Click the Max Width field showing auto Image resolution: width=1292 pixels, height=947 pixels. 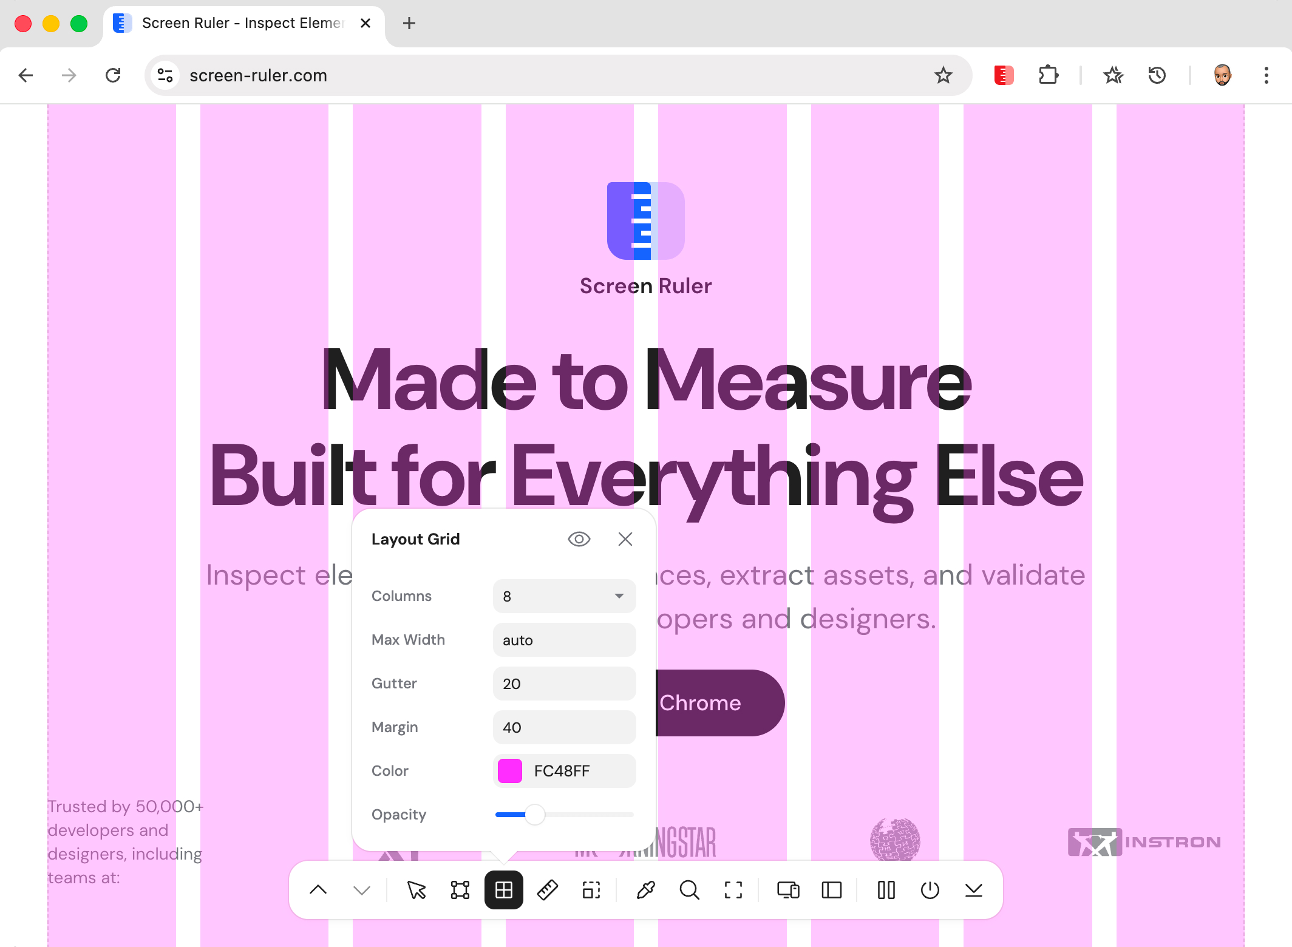(565, 640)
